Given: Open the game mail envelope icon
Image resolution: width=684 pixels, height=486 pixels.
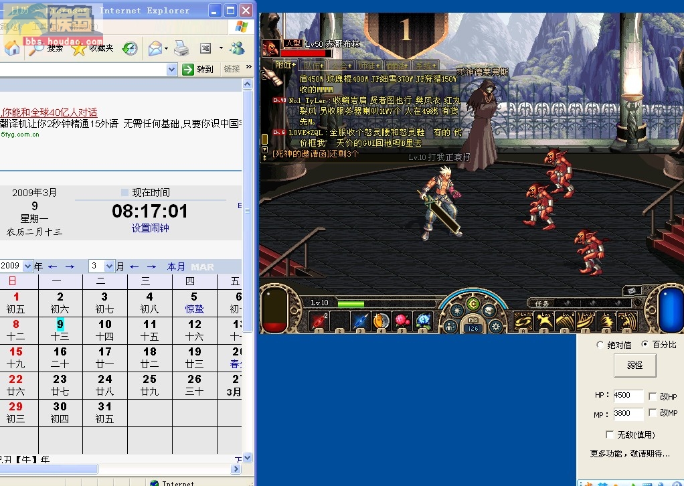Looking at the screenshot, I should click(x=631, y=291).
